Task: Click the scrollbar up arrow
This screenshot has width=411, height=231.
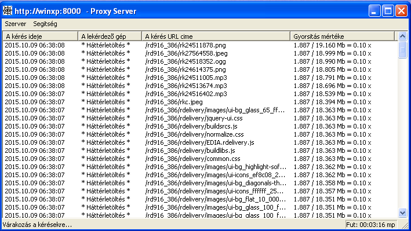Action: click(x=403, y=36)
